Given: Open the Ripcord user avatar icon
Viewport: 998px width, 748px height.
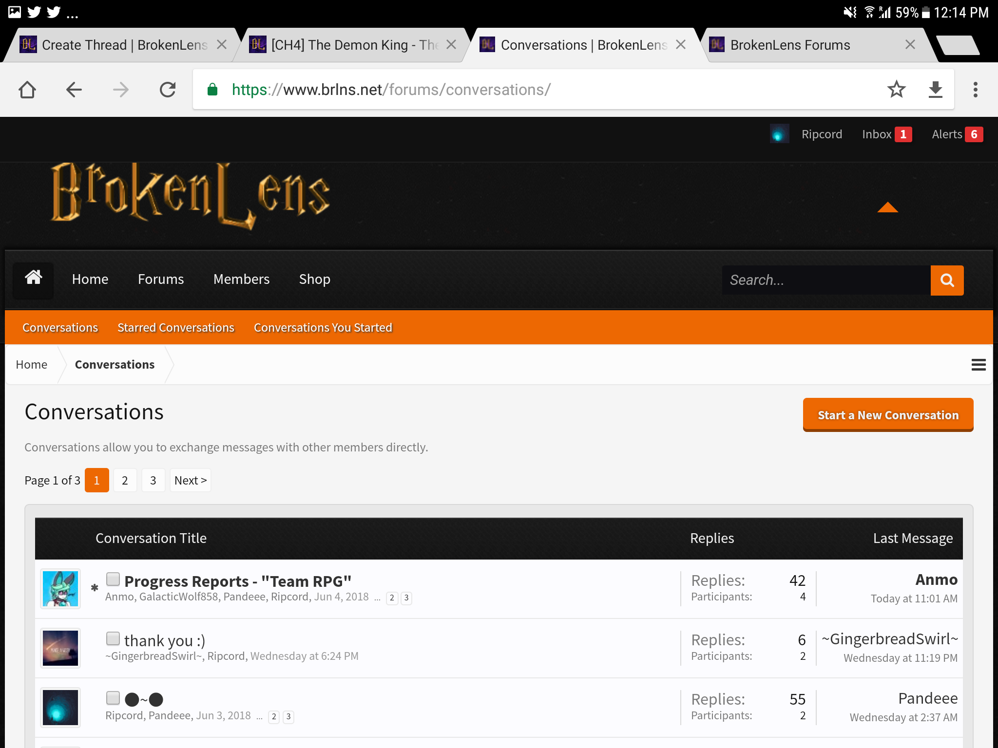Looking at the screenshot, I should 779,134.
